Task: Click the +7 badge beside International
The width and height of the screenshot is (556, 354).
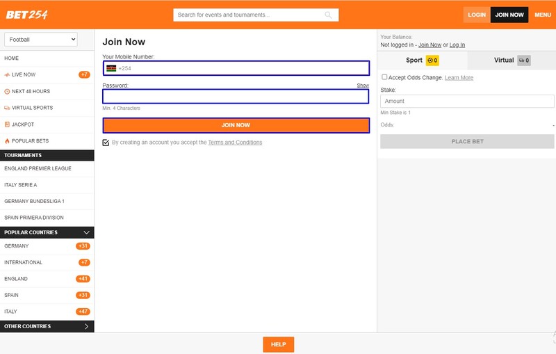Action: click(84, 262)
